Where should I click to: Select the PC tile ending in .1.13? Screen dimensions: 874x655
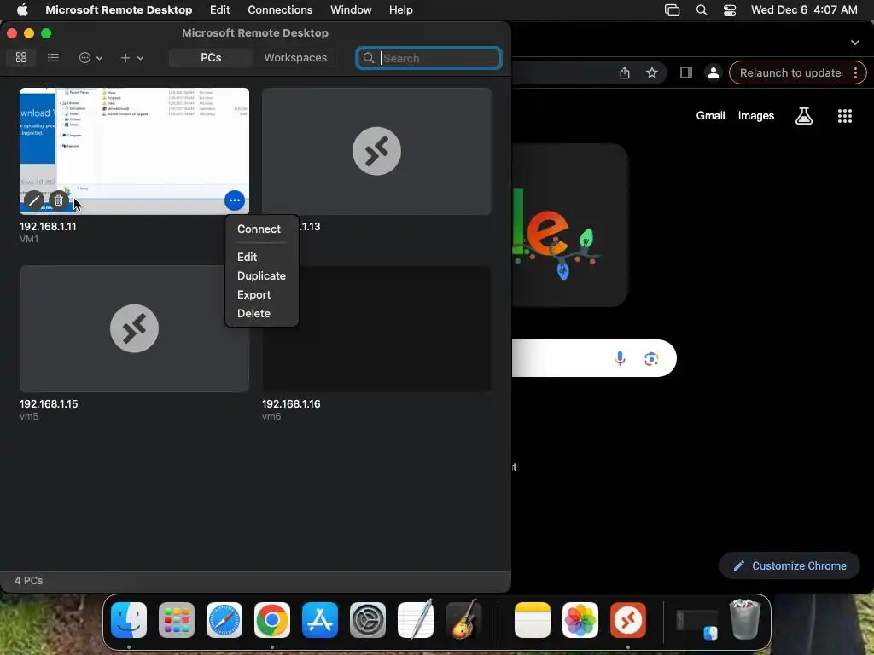376,151
